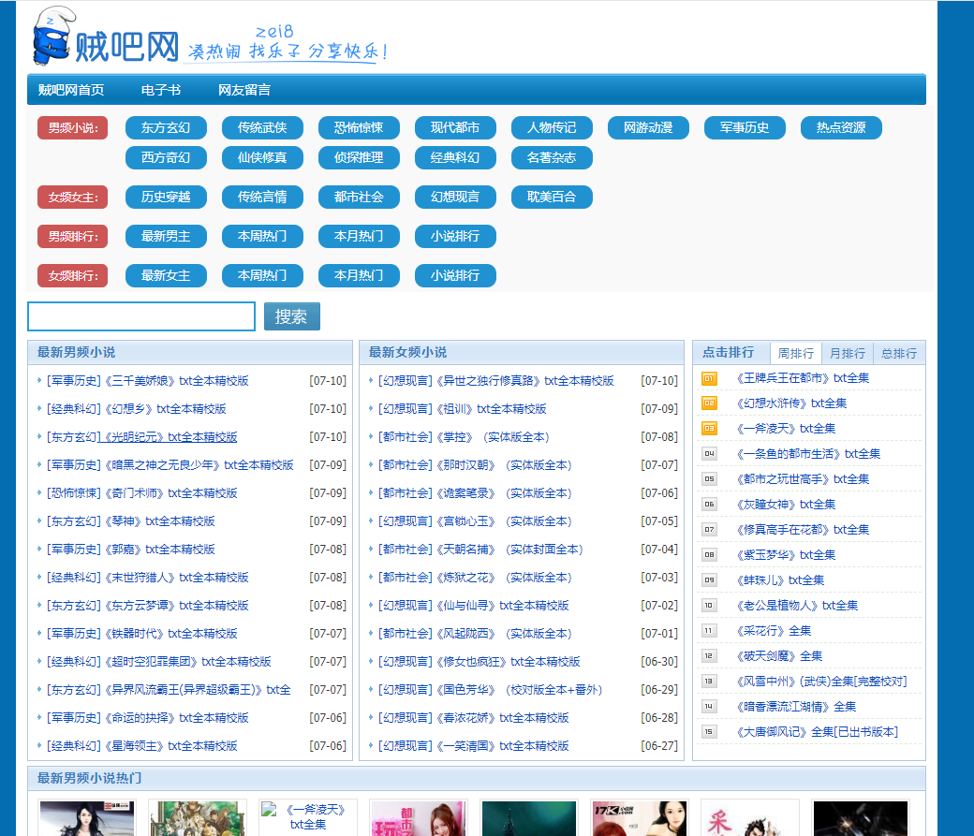974x836 pixels.
Task: Switch to the 周排行 tab
Action: [796, 354]
